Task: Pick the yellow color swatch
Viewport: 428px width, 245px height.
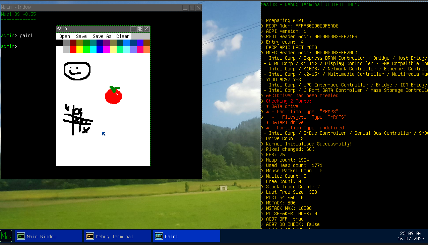Action: tap(80, 50)
